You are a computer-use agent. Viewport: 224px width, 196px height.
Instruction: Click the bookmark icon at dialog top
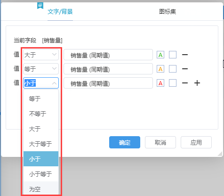coord(40,6)
